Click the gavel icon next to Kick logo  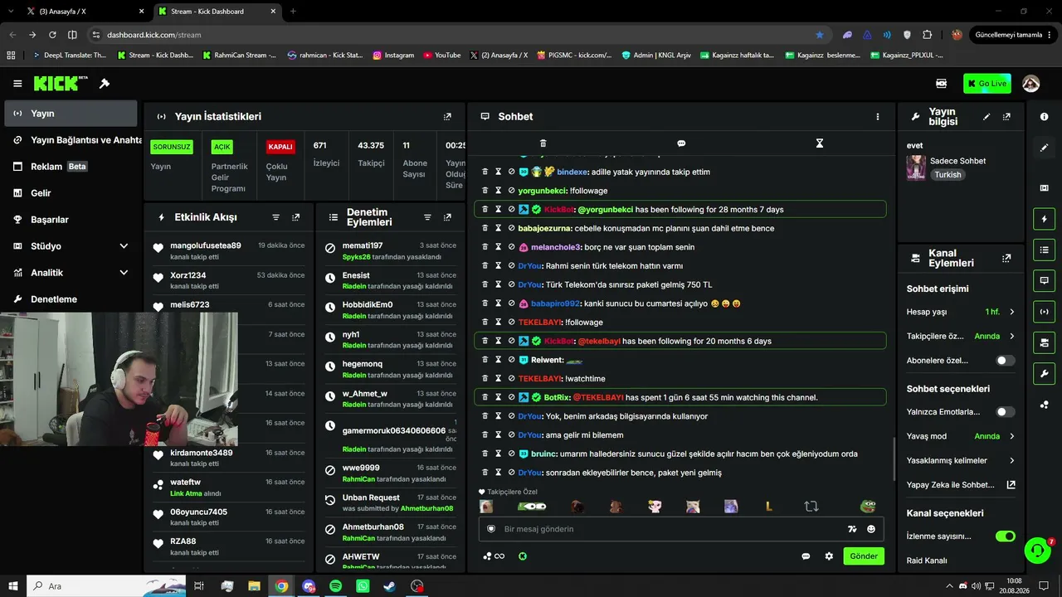tap(105, 84)
